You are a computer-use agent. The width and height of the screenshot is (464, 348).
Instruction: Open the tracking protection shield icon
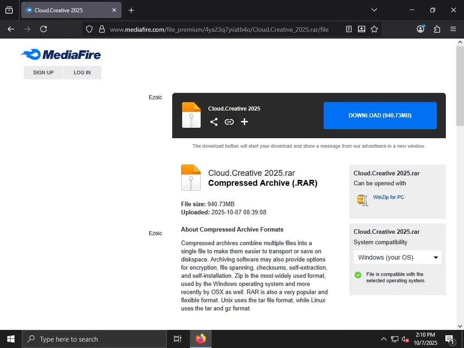click(x=89, y=29)
